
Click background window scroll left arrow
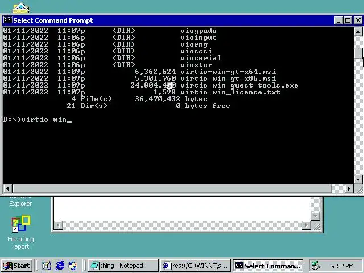pos(59,225)
